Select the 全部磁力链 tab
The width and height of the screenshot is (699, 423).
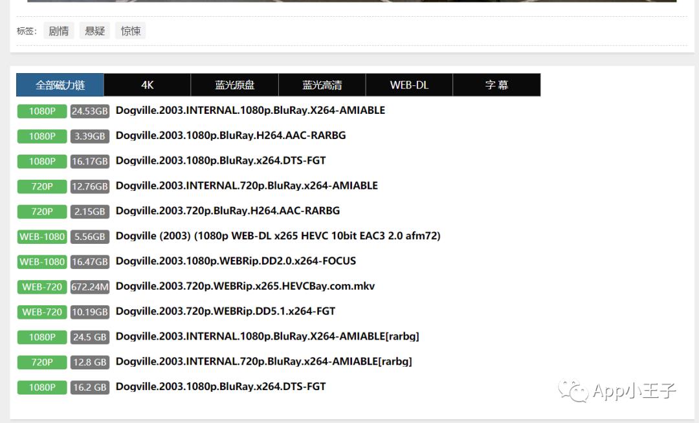coord(60,85)
